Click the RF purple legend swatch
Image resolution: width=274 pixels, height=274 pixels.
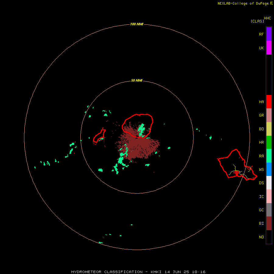point(269,34)
